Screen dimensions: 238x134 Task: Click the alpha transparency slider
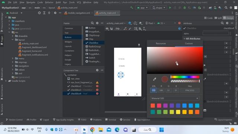[x=185, y=81]
